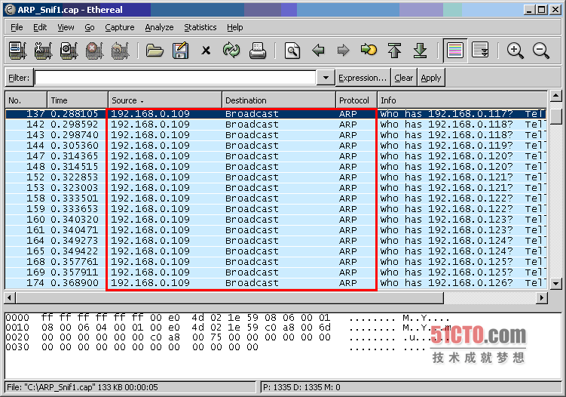Expand the filter history dropdown
566x397 pixels.
click(x=326, y=78)
